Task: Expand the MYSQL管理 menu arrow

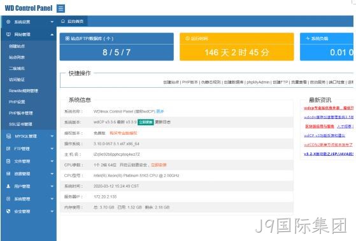Action: (52, 136)
